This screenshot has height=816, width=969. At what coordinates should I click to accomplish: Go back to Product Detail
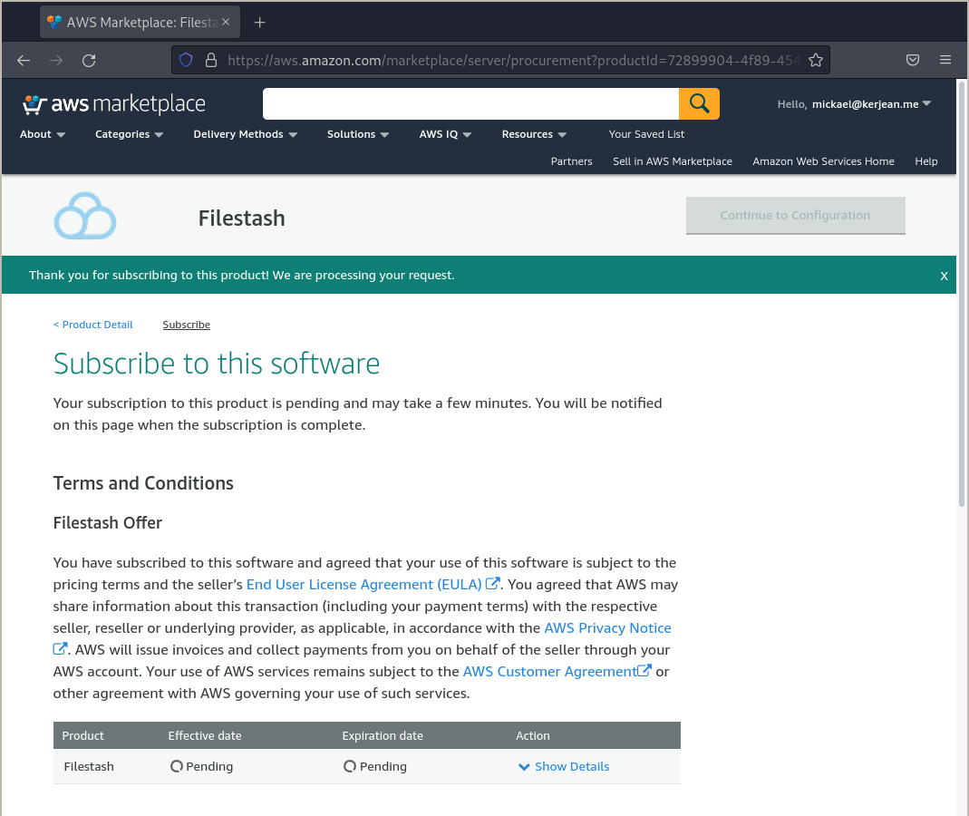click(92, 325)
